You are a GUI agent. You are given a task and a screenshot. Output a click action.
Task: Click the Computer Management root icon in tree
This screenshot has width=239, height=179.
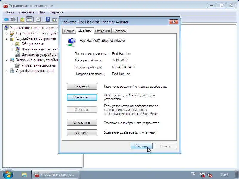coord(6,28)
